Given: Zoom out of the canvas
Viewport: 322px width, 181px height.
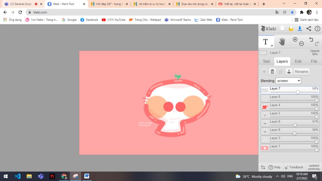Looking at the screenshot, I should point(302,43).
